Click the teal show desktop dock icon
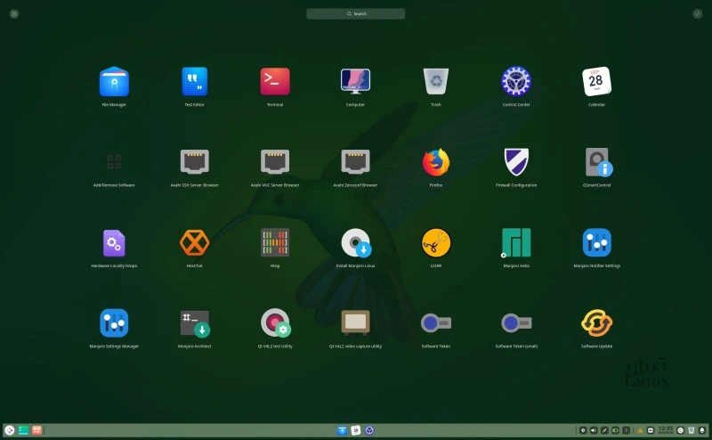Screen dimensions: 712x440 coord(23,430)
